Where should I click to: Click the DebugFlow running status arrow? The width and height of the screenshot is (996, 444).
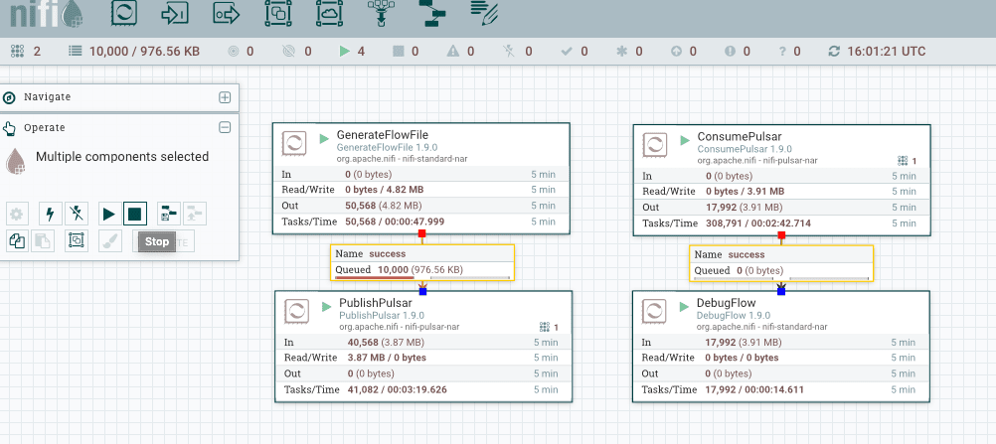pyautogui.click(x=685, y=306)
